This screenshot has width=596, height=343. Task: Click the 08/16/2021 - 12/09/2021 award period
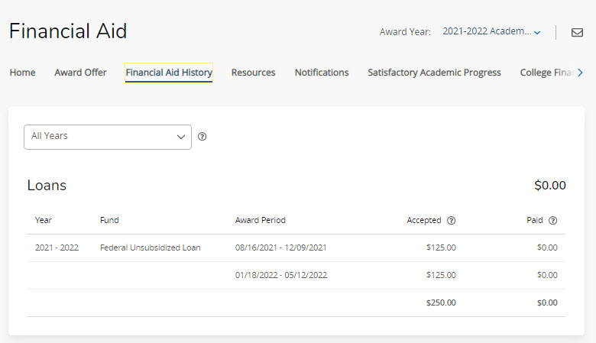(x=280, y=248)
